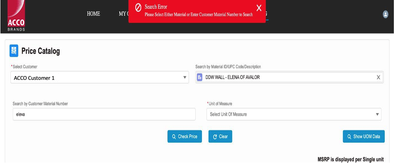Open the user profile avatar icon
Viewport: 398px width, 163px height.
pos(386,14)
